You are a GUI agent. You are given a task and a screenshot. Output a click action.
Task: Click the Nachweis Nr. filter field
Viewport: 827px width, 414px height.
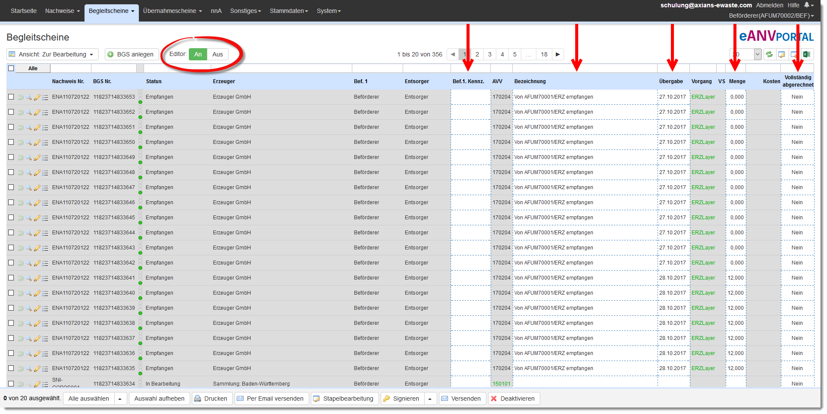(71, 68)
